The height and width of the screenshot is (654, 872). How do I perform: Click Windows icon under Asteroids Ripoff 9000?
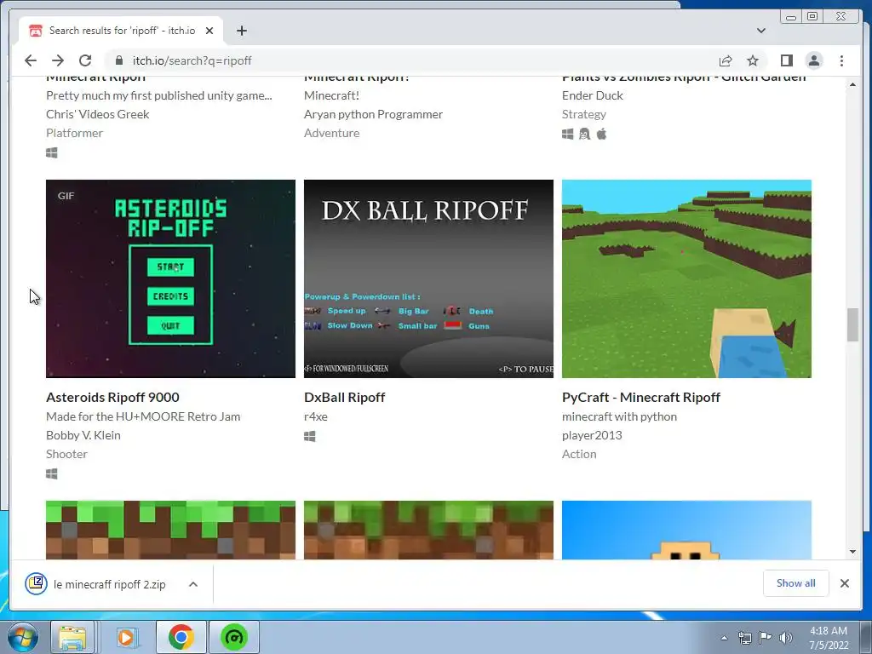52,473
